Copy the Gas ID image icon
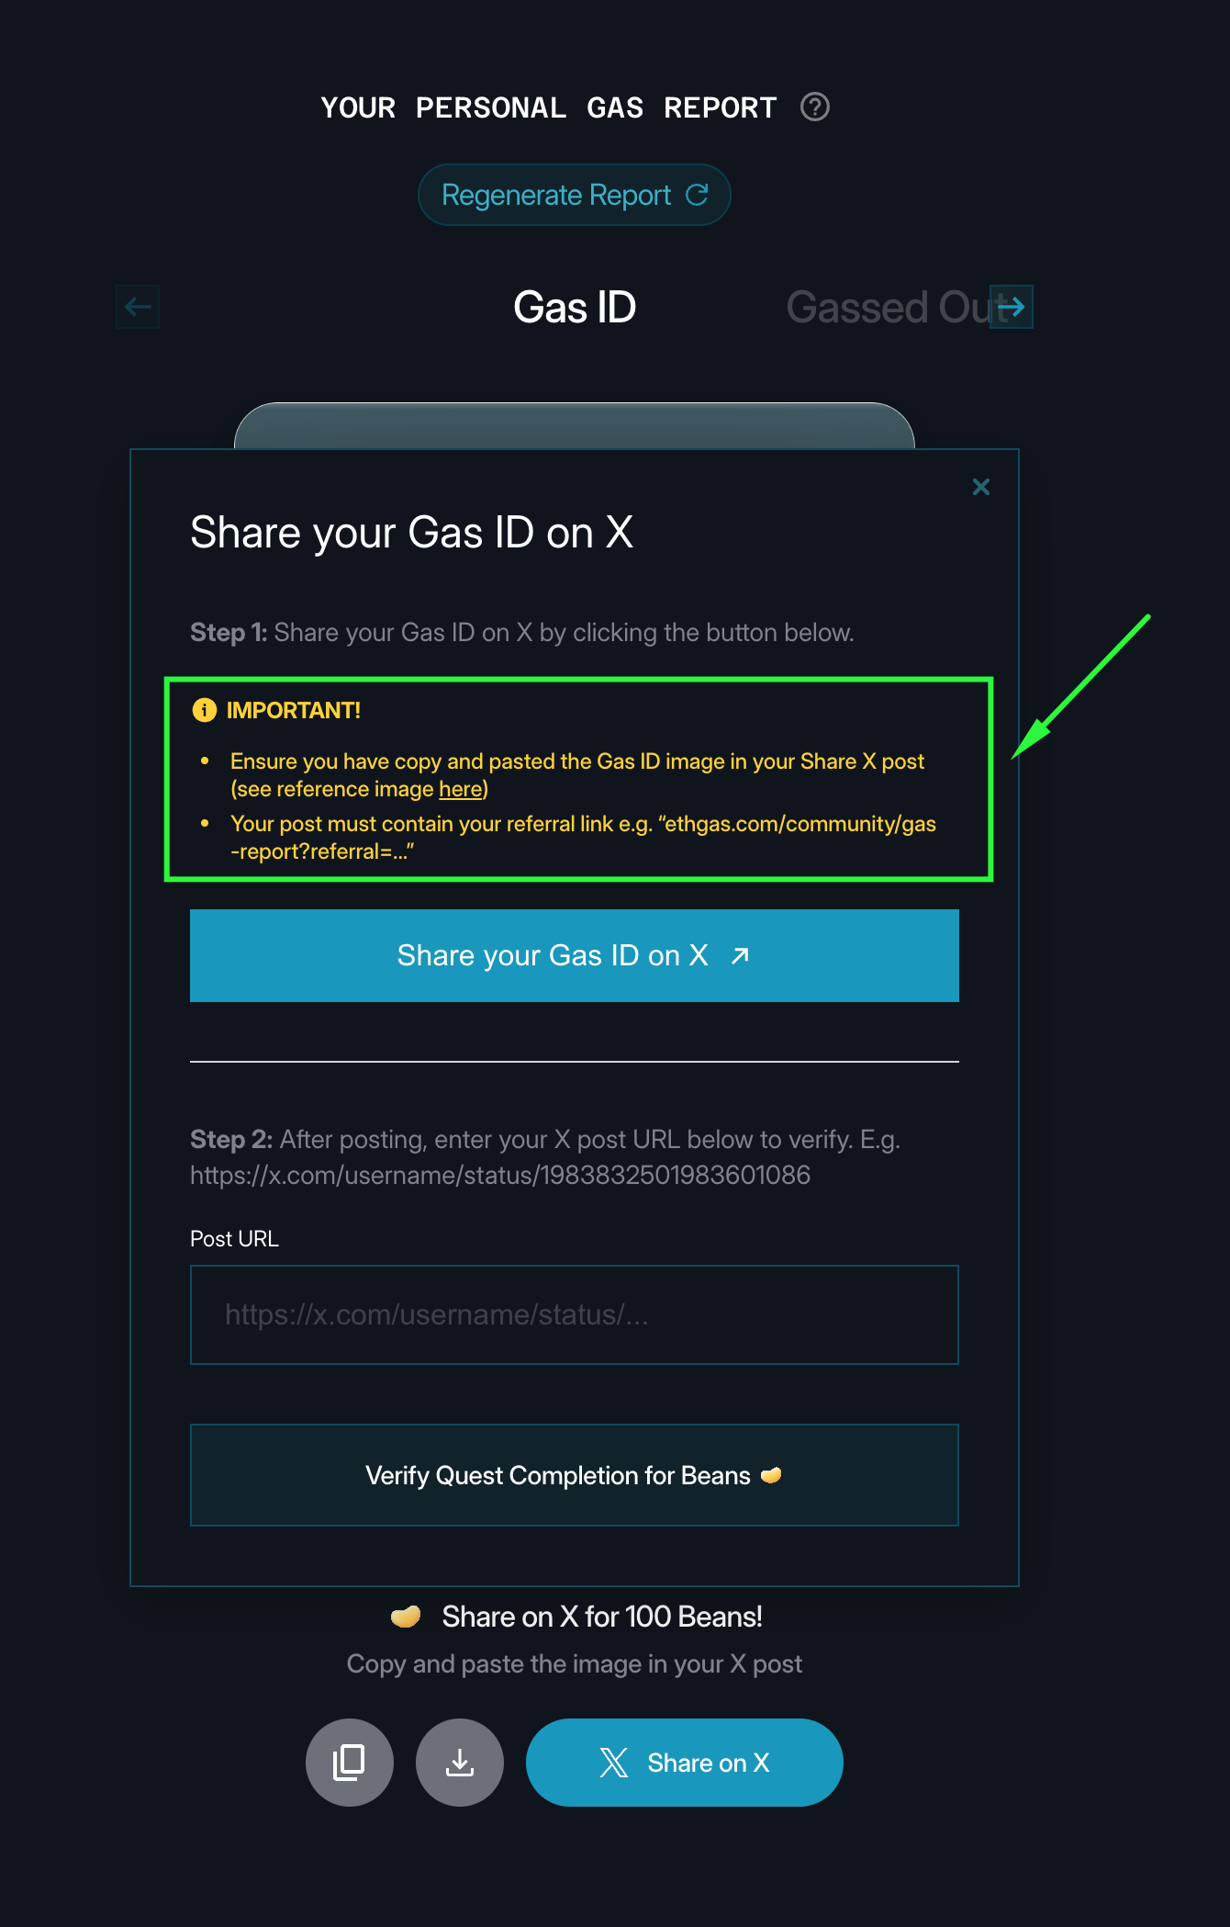The image size is (1230, 1927). pyautogui.click(x=350, y=1763)
